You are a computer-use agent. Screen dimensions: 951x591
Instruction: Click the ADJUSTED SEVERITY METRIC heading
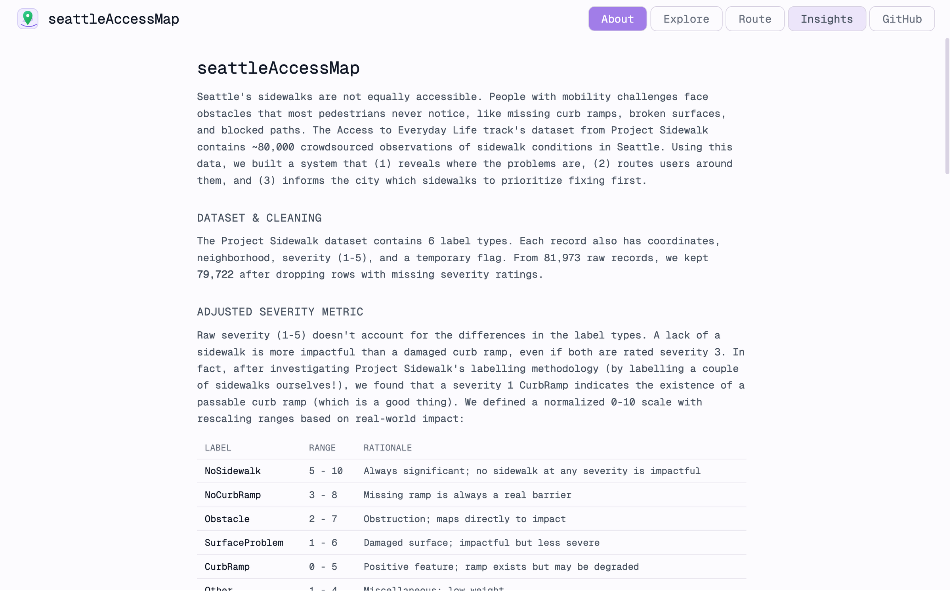pyautogui.click(x=280, y=312)
